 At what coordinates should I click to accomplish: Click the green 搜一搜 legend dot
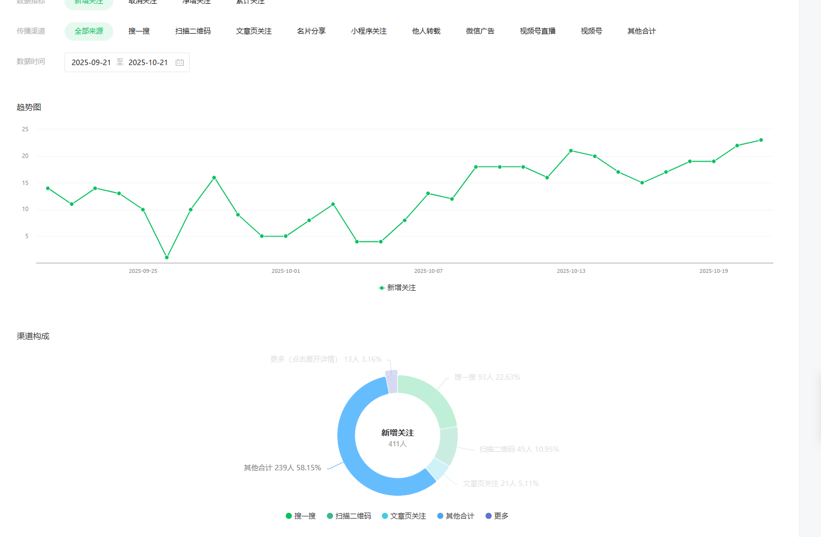[x=289, y=516]
